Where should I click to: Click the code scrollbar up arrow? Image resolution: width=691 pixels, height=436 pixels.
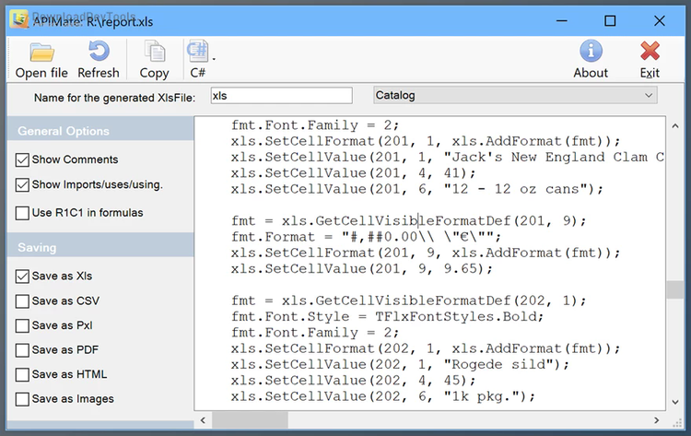click(x=675, y=126)
